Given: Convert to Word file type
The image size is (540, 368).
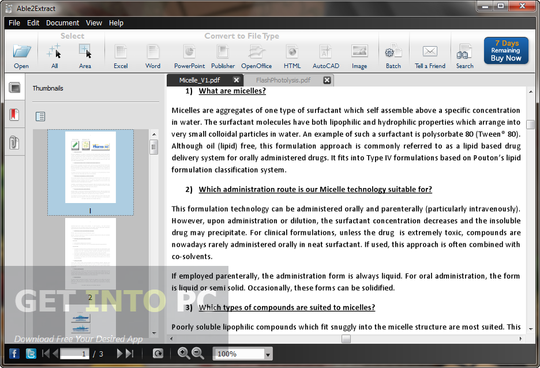Looking at the screenshot, I should pos(152,57).
